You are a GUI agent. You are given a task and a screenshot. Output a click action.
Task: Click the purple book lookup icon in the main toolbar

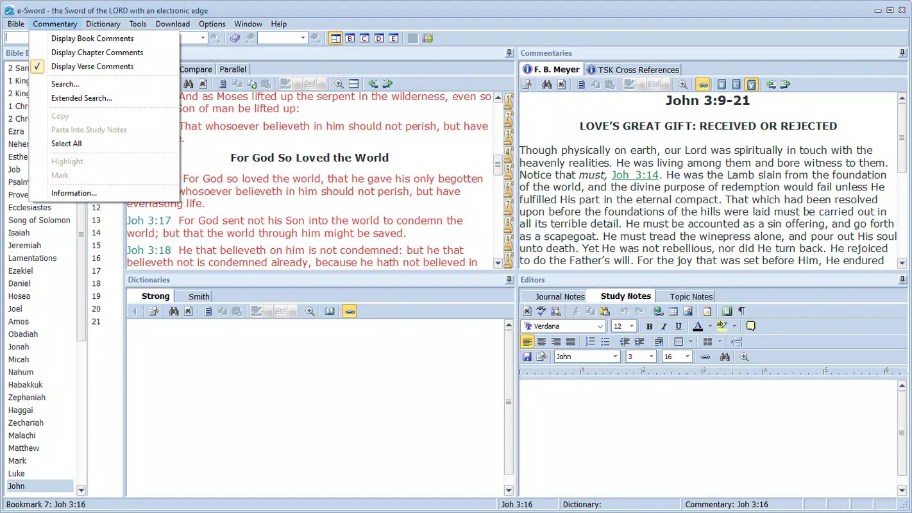[235, 38]
